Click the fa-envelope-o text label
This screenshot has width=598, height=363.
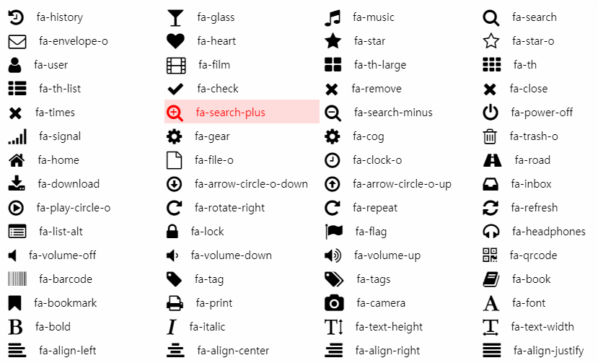(x=74, y=41)
